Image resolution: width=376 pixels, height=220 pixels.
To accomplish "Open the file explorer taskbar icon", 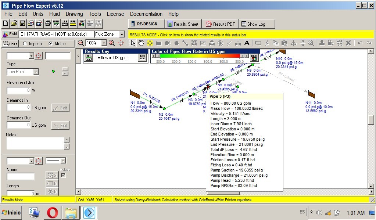I will 71,212.
